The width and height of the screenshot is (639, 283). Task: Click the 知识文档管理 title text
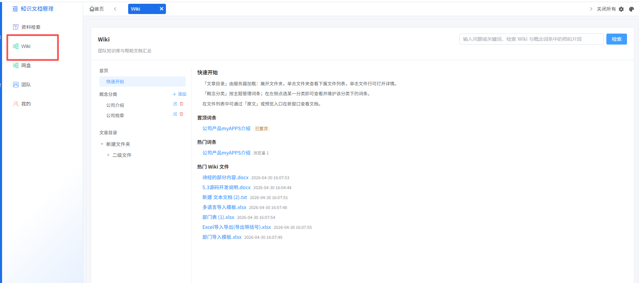(x=37, y=9)
